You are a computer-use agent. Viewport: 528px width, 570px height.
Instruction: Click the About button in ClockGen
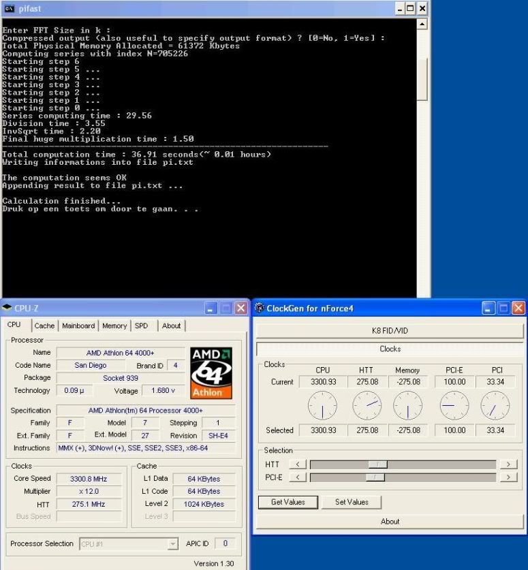(x=390, y=522)
